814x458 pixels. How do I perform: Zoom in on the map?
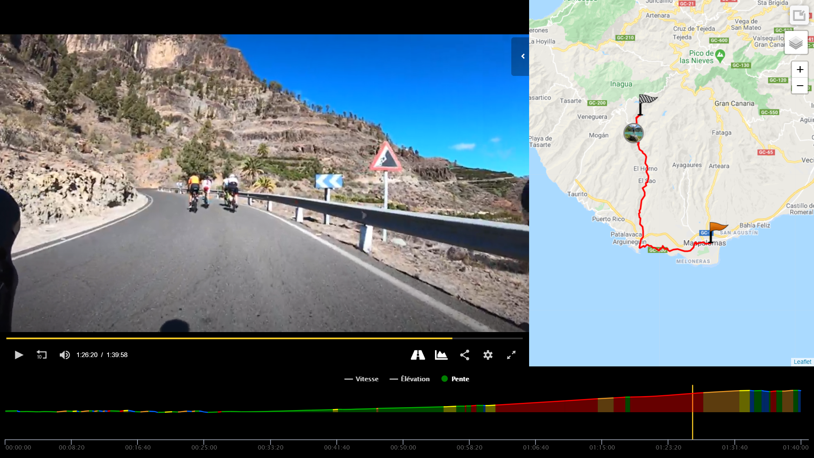pos(800,70)
